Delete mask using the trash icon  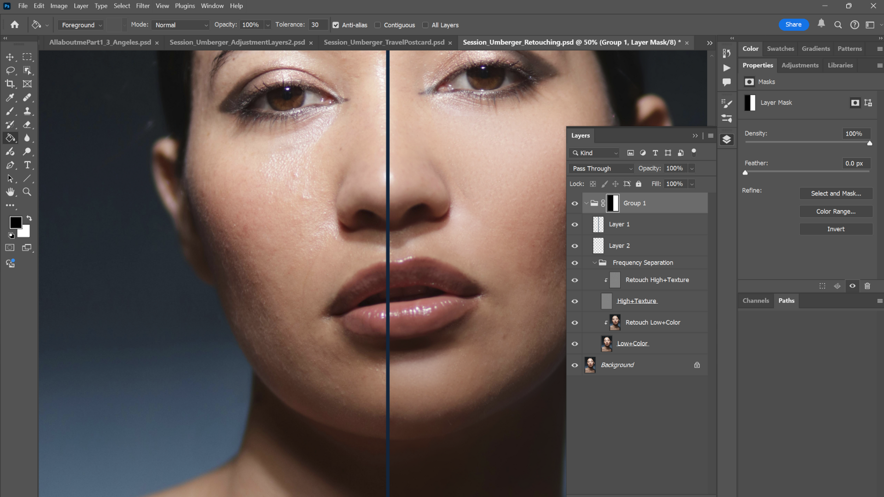(867, 286)
